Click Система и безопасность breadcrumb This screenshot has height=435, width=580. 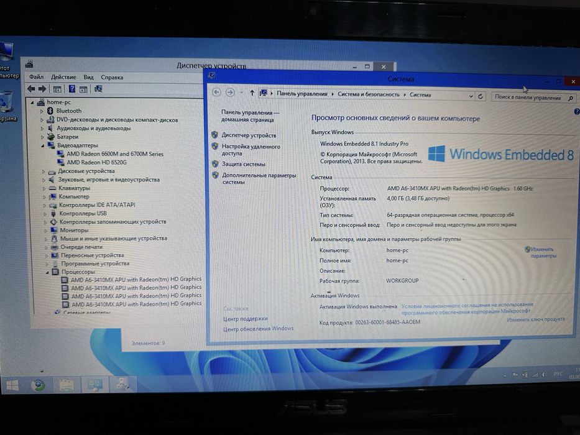point(369,94)
